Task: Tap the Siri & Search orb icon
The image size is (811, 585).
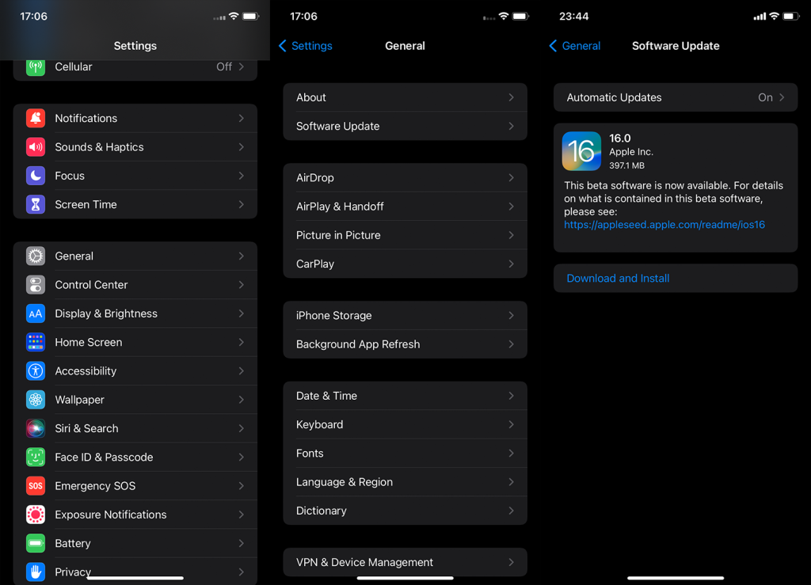Action: 35,428
